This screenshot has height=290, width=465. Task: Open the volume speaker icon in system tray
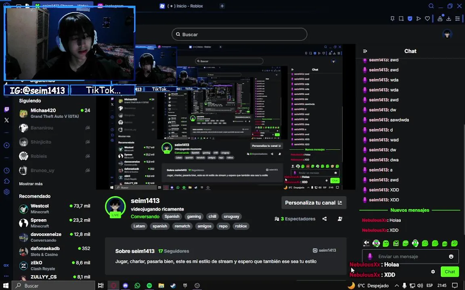pos(420,286)
